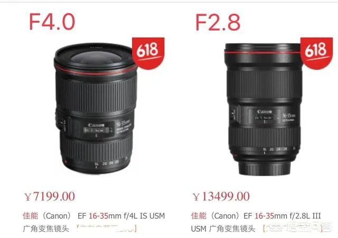
Task: Click the 16-35mm marking on right lens barrel
Action: (x=289, y=116)
